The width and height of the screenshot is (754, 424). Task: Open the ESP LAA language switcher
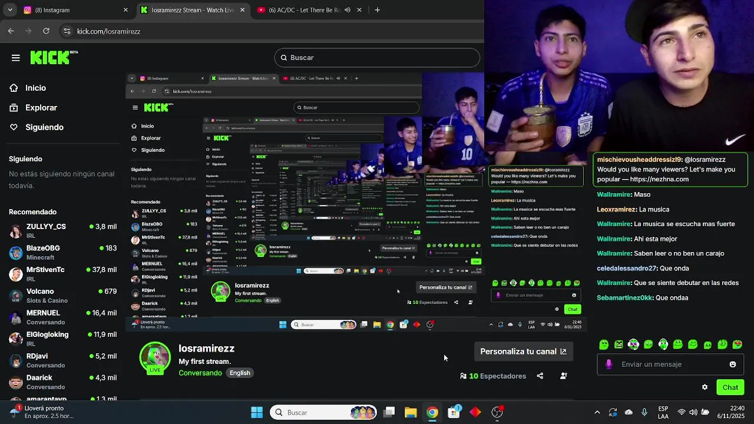(x=663, y=412)
